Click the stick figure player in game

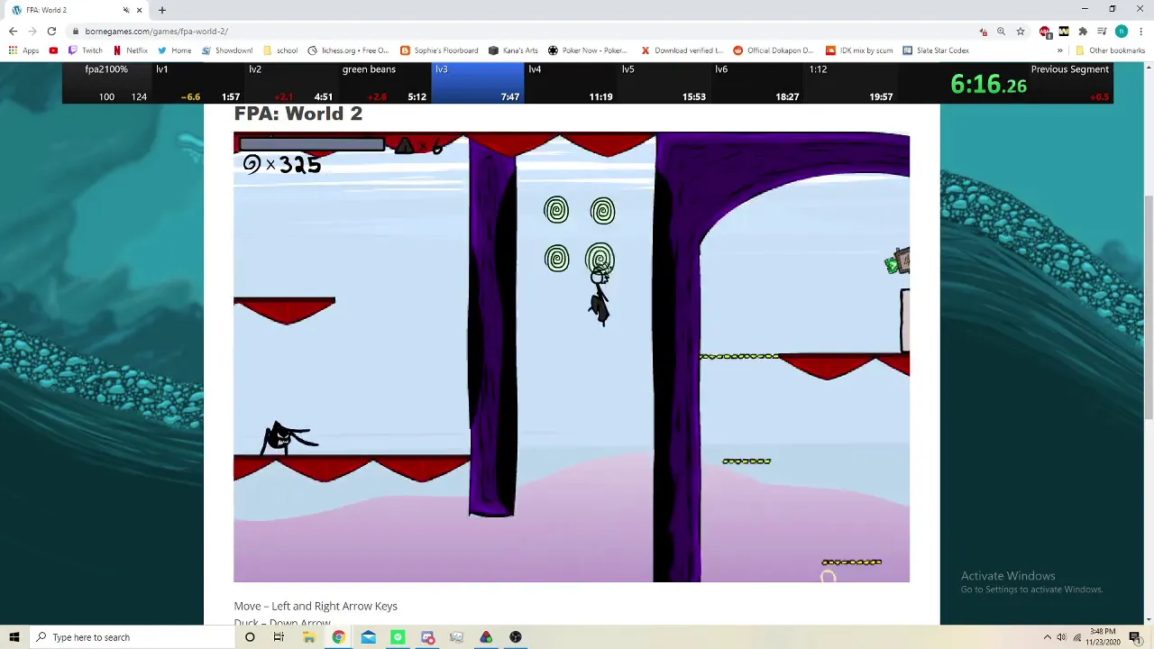[600, 296]
